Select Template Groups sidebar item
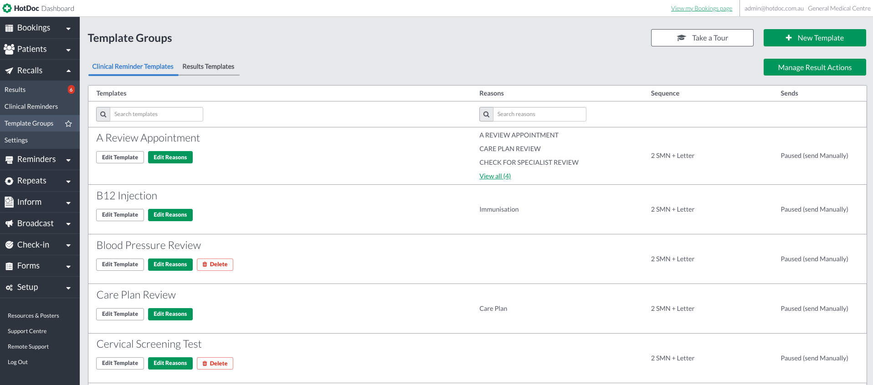The height and width of the screenshot is (385, 873). pos(40,123)
